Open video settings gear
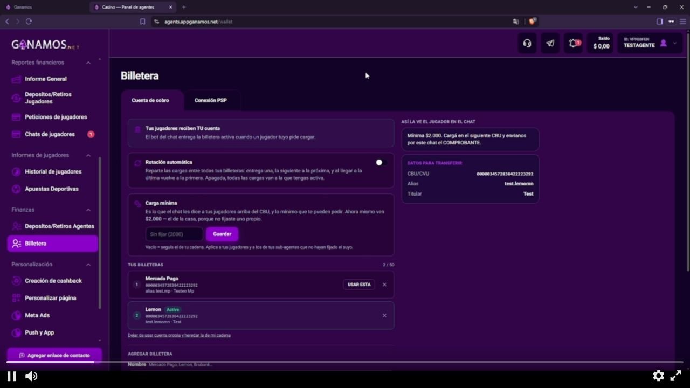This screenshot has width=690, height=388. (658, 376)
